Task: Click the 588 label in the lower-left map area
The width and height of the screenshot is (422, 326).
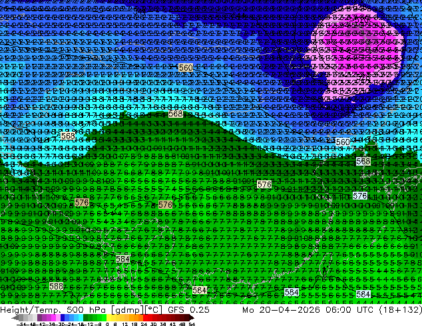Action: pos(57,287)
